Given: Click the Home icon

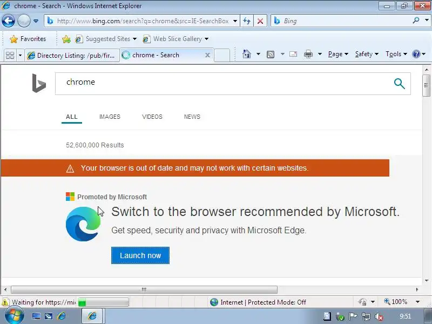Looking at the screenshot, I should 247,54.
